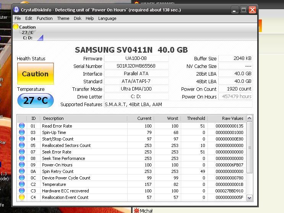Screen dimensions: 284x213
Task: Open the Help menu
Action: [90, 18]
